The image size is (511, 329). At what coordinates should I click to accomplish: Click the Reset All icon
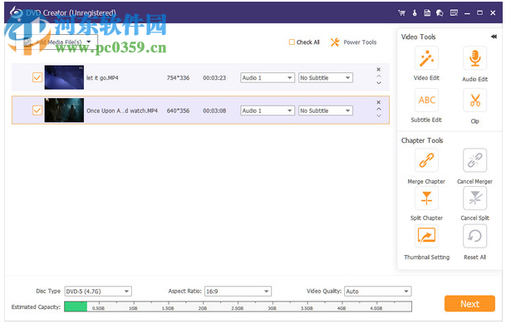click(x=474, y=236)
